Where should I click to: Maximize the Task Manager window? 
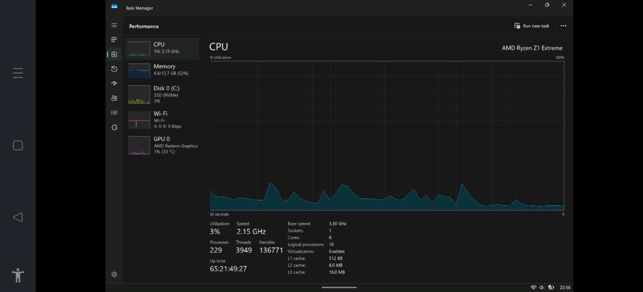(x=547, y=5)
